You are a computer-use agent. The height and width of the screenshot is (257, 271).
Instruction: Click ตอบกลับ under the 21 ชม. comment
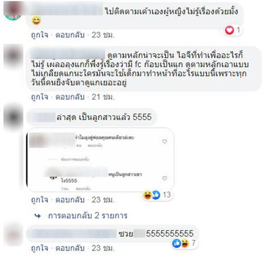70,97
